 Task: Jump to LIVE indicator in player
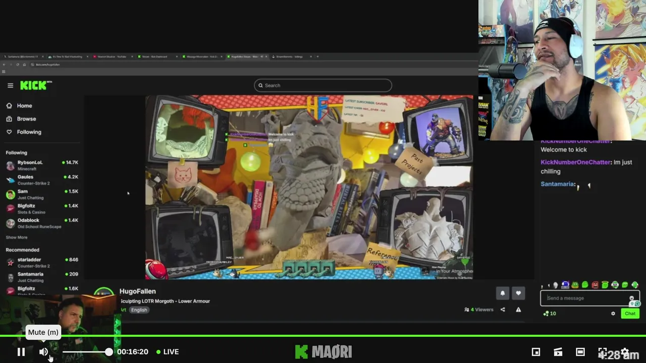[x=168, y=352]
